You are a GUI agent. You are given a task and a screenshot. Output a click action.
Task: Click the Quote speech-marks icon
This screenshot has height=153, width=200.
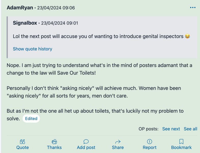click(x=22, y=142)
